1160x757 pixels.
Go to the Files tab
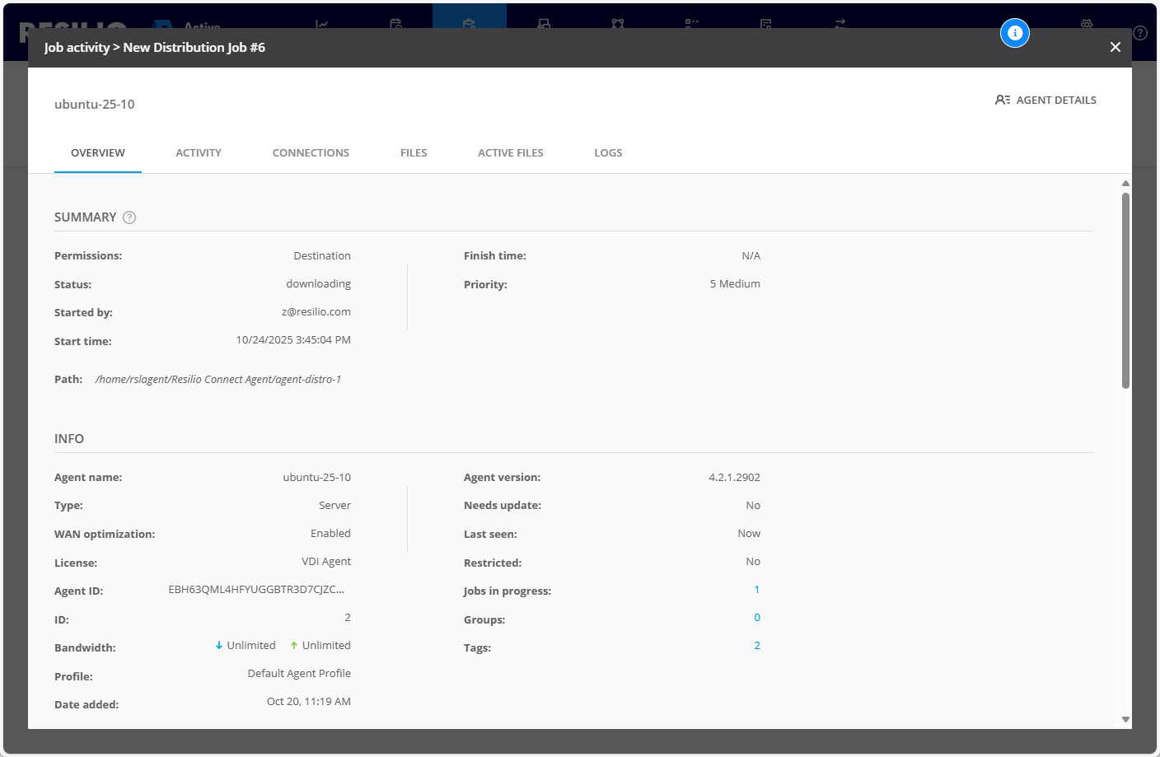tap(414, 153)
